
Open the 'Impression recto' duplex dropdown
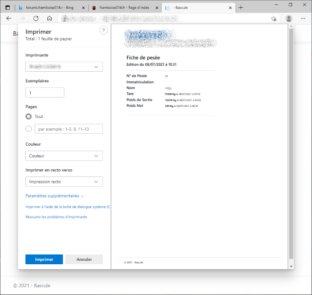coord(64,181)
